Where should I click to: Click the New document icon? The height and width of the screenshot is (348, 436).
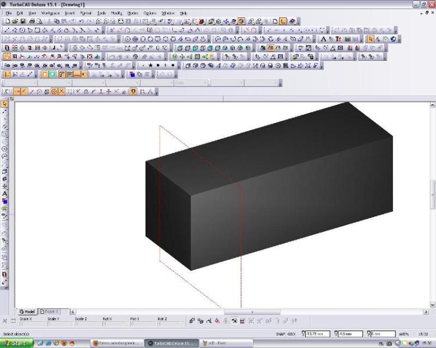(x=8, y=21)
